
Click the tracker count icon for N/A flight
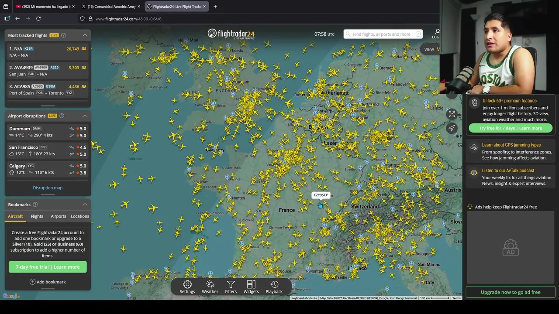[83, 49]
